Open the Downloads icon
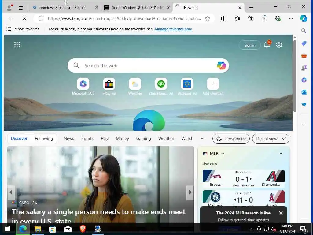 264,18
